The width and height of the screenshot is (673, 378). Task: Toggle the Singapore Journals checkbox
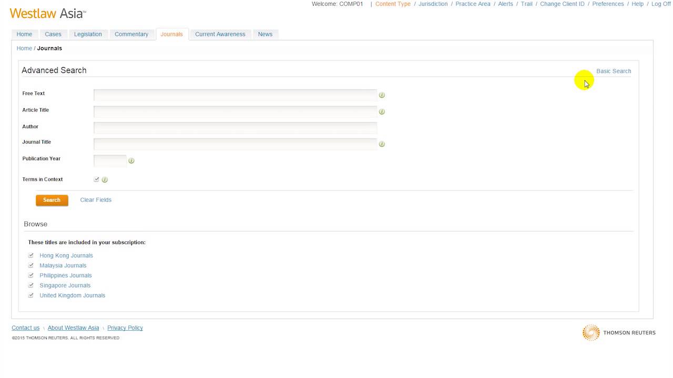point(31,285)
